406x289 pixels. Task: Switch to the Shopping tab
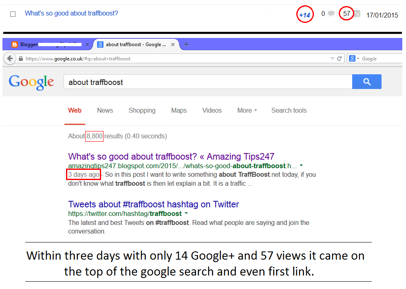(142, 111)
